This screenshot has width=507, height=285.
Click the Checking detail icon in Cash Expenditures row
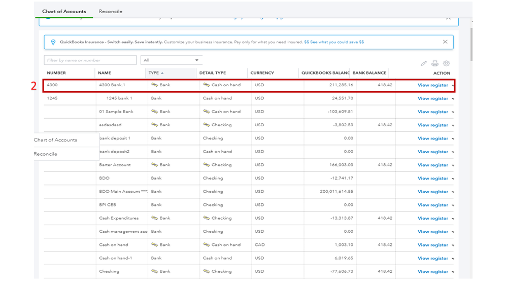206,218
